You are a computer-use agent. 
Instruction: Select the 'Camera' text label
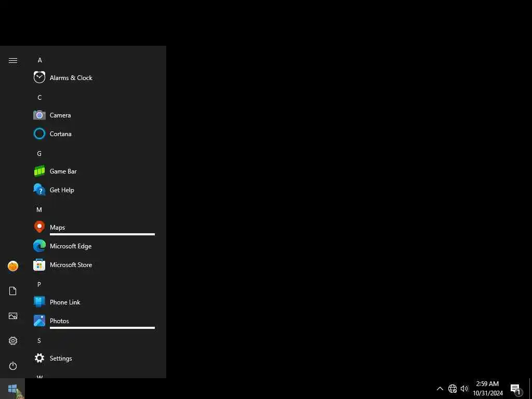click(x=60, y=115)
